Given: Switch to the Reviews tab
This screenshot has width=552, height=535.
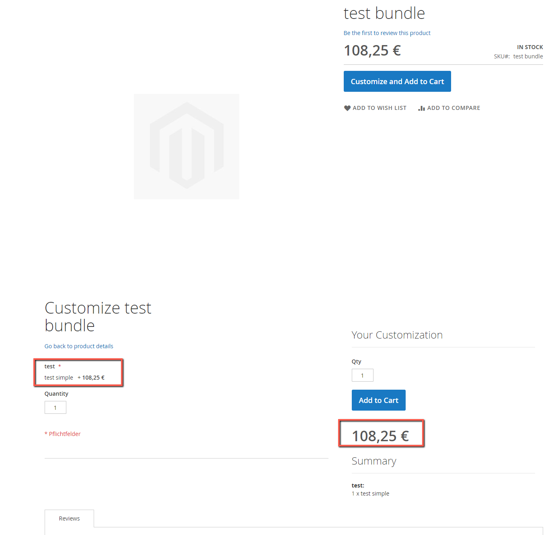Looking at the screenshot, I should 69,518.
